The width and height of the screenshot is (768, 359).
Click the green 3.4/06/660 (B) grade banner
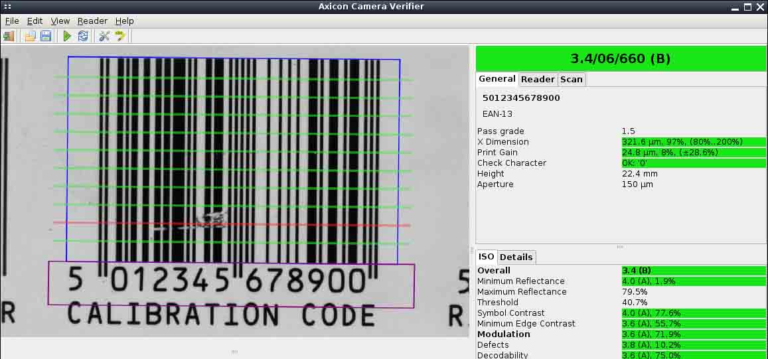pyautogui.click(x=621, y=59)
